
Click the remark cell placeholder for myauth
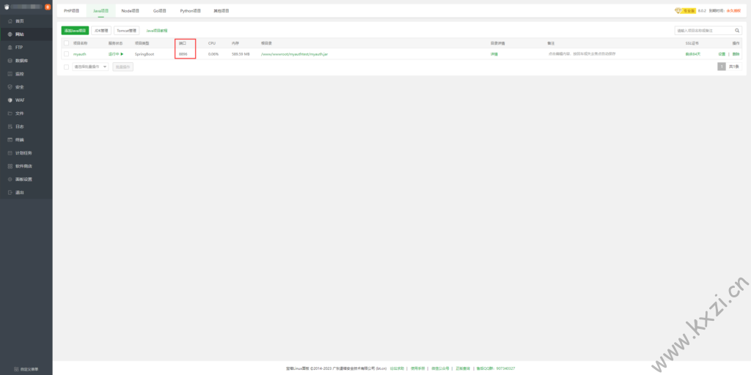point(582,54)
